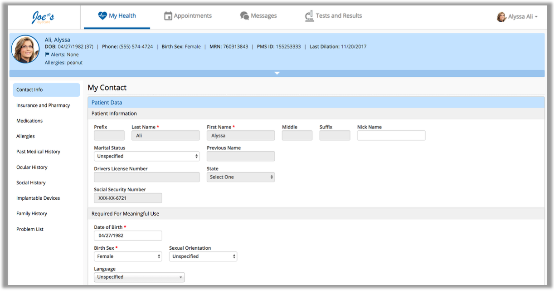The width and height of the screenshot is (554, 291).
Task: Click the Appointments calendar icon
Action: click(x=168, y=16)
